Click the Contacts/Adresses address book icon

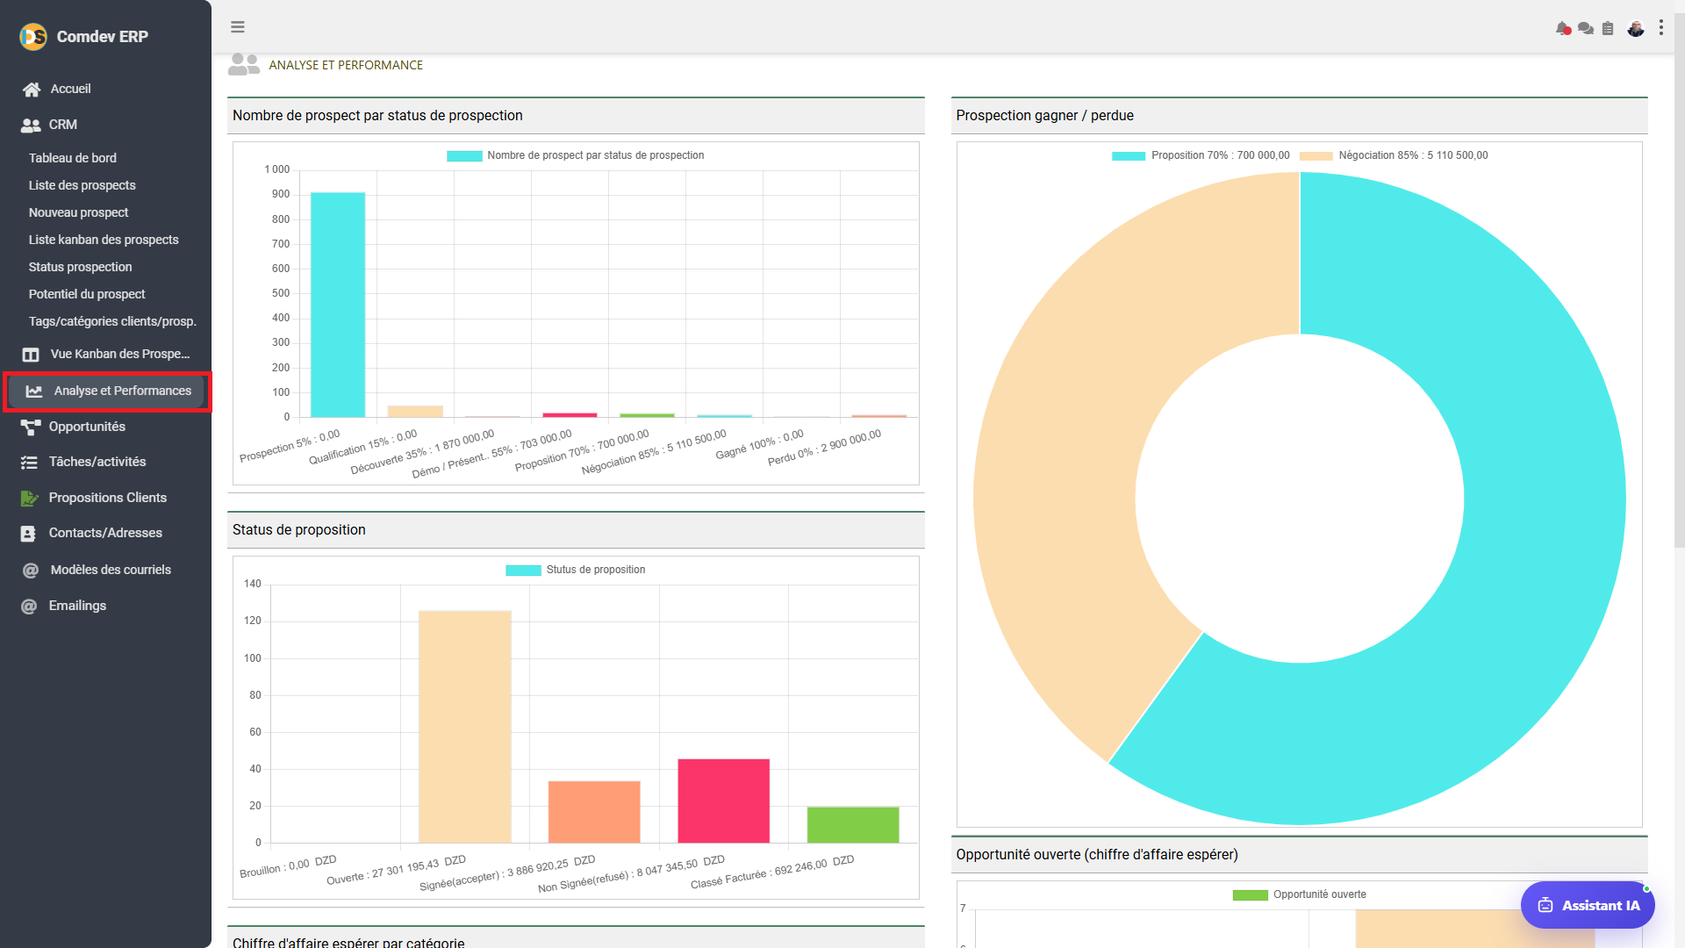29,534
